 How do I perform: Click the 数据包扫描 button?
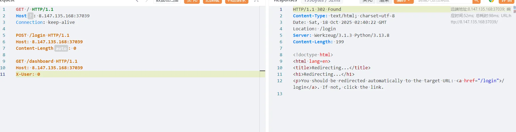click(167, 1)
